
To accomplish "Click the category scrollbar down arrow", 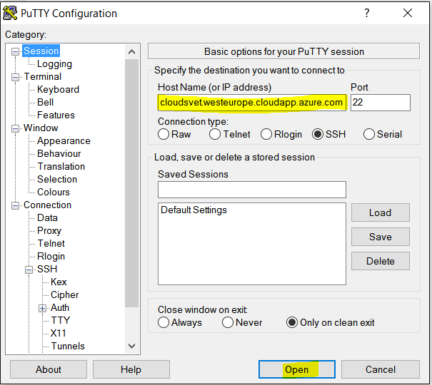I will pos(131,346).
